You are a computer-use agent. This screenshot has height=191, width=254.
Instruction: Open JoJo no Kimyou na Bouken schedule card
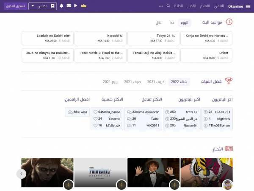[x=47, y=55]
